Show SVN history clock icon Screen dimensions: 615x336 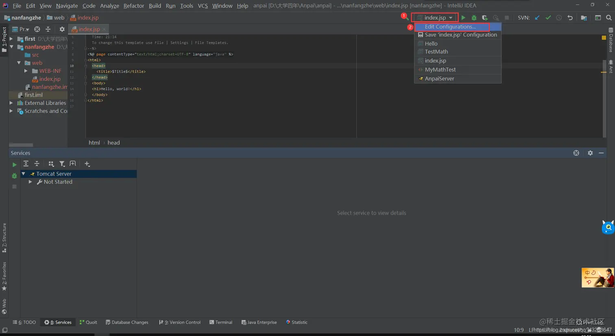[559, 18]
